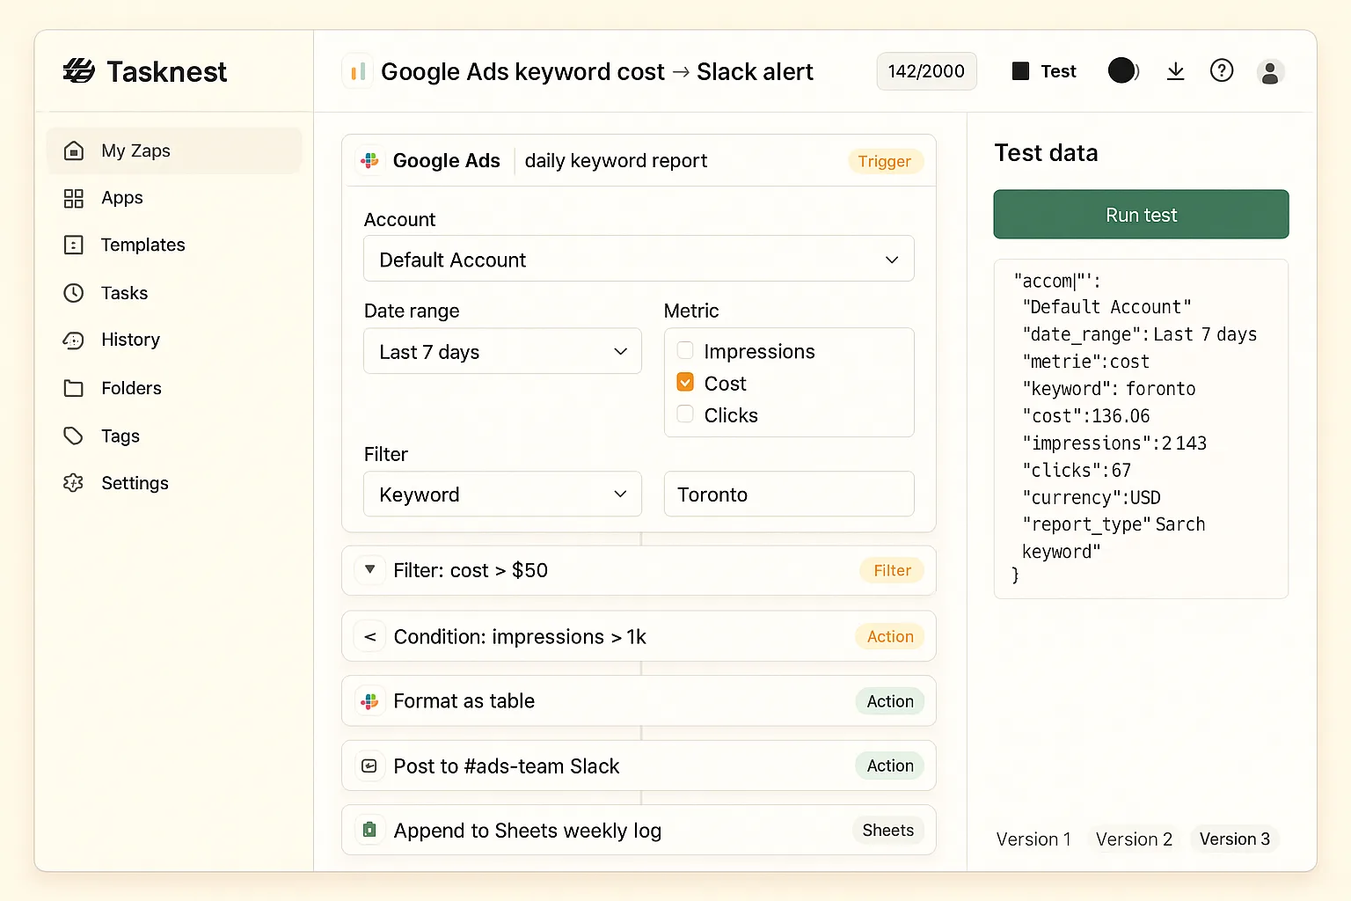Toggle the dark circle switch in header

pyautogui.click(x=1123, y=70)
